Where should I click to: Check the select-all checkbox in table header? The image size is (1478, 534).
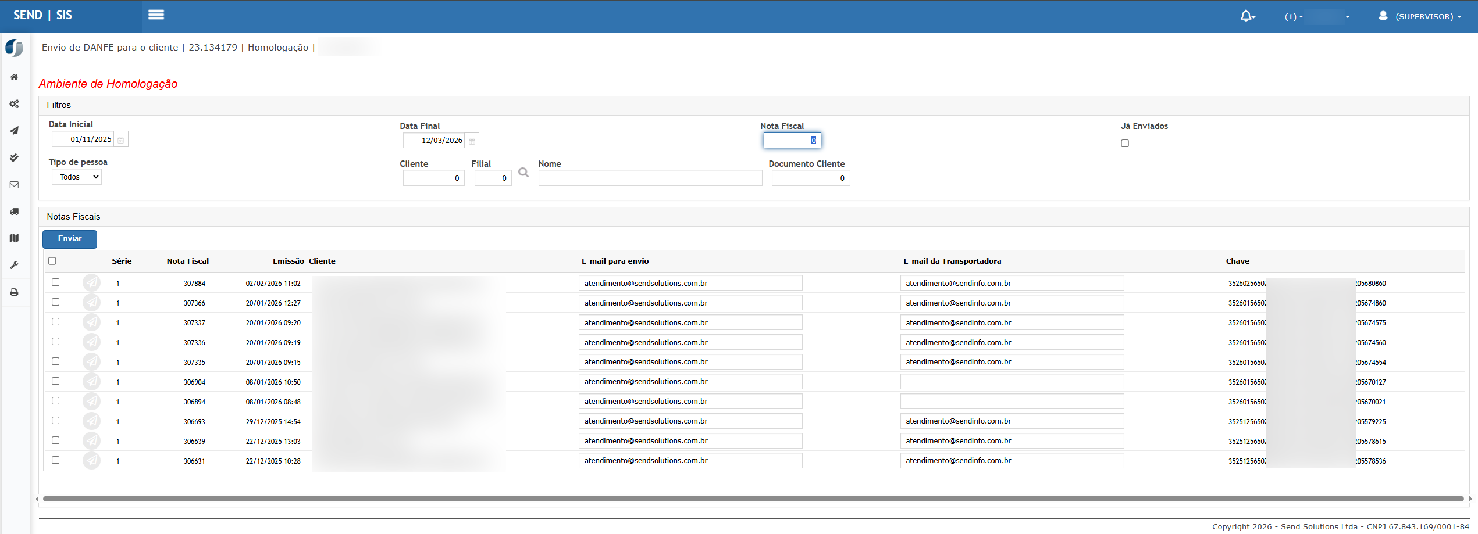52,261
